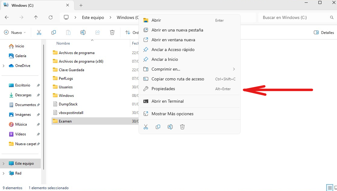Click the copy icon in context menu bottom row

pos(158,127)
